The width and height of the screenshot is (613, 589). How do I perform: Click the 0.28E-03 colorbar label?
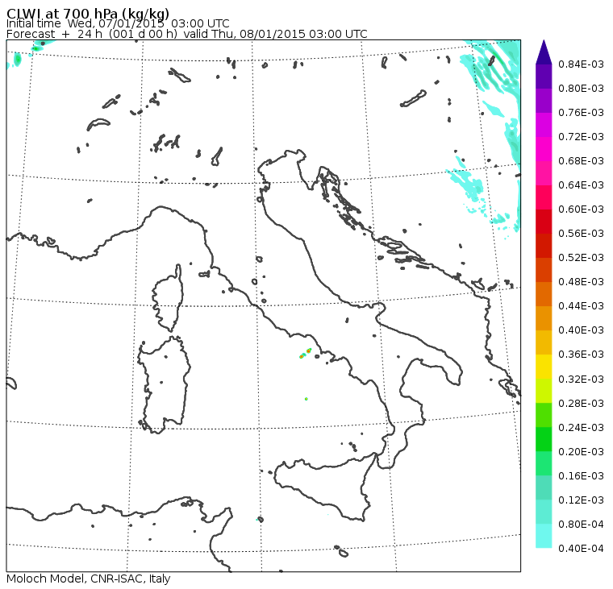tap(581, 404)
